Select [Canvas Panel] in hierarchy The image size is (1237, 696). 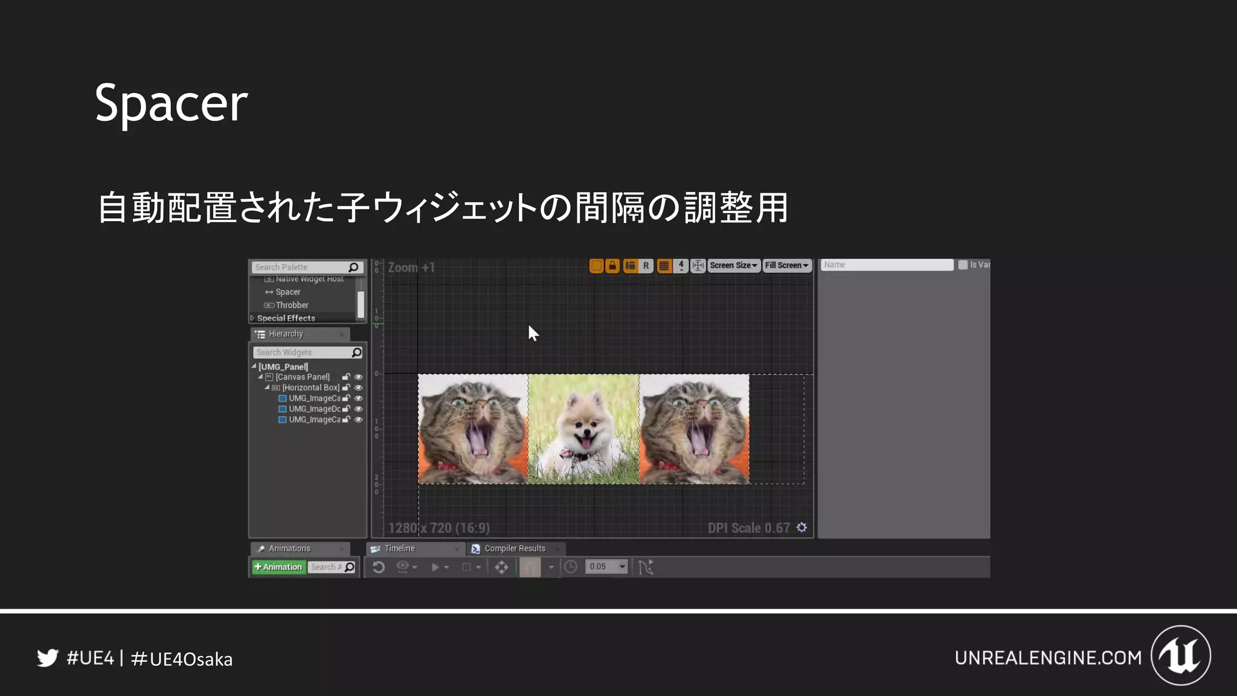click(303, 377)
